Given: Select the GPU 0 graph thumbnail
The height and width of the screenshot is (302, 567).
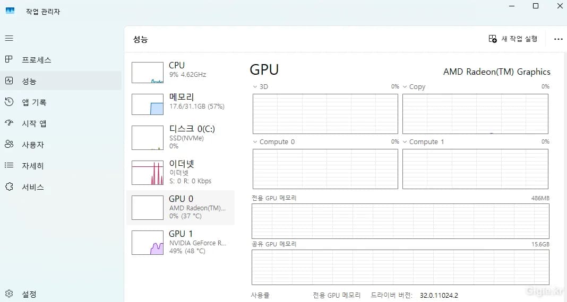Looking at the screenshot, I should pyautogui.click(x=148, y=208).
